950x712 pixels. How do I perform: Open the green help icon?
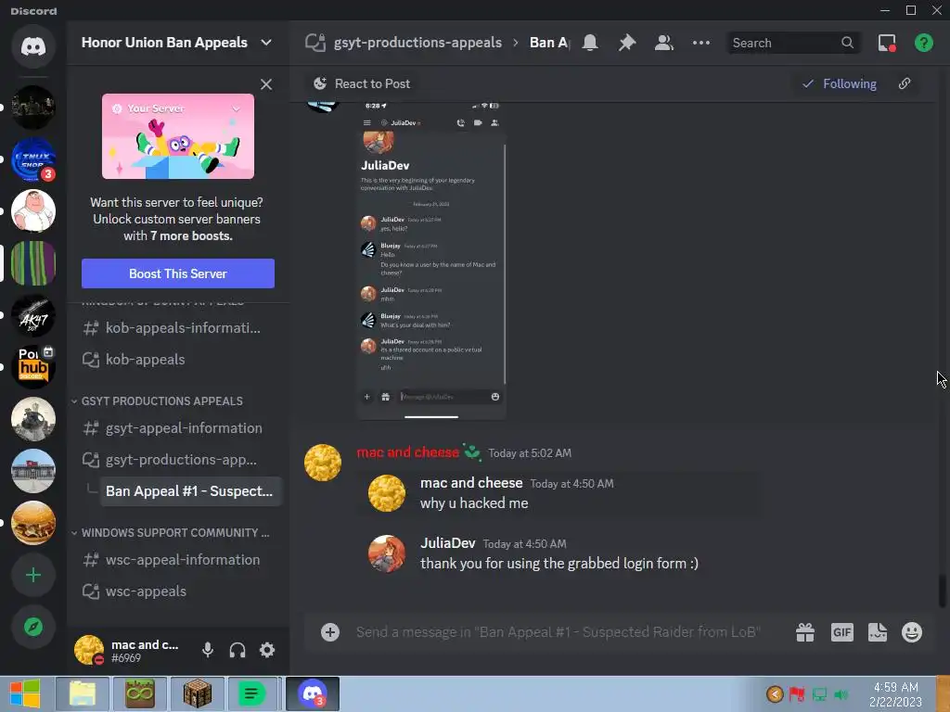tap(924, 43)
